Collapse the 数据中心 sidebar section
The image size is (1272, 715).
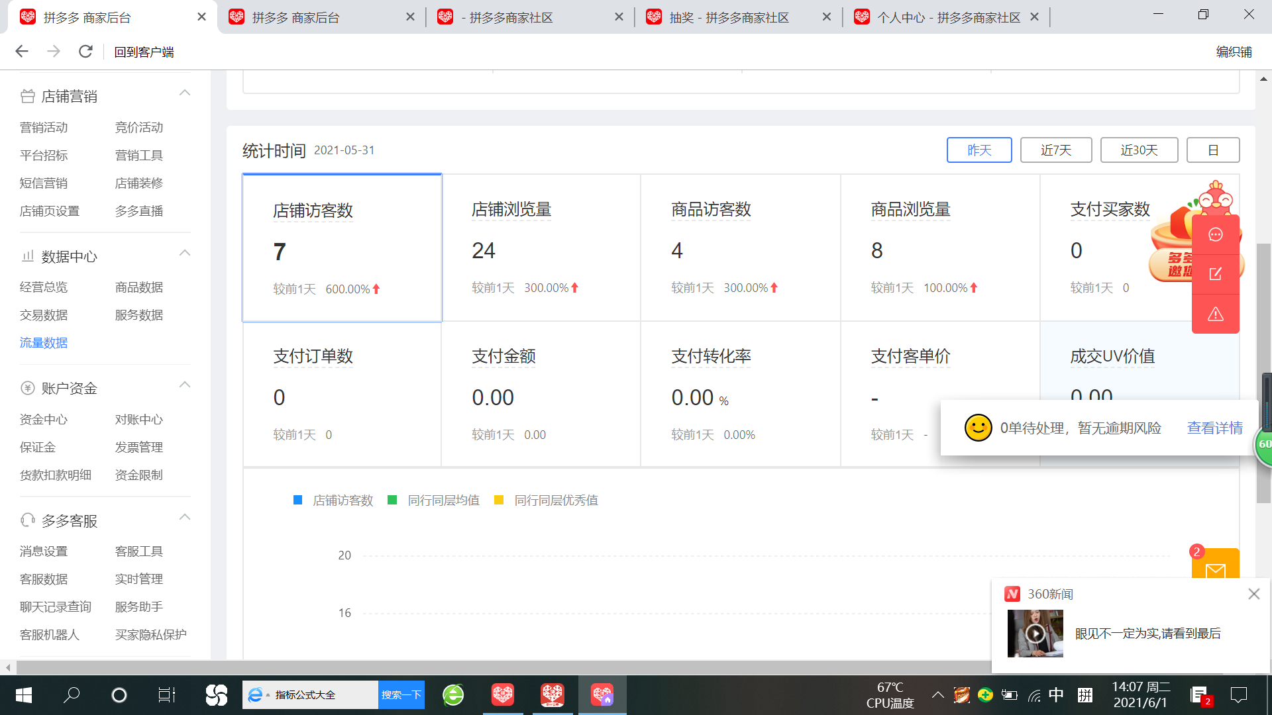185,253
